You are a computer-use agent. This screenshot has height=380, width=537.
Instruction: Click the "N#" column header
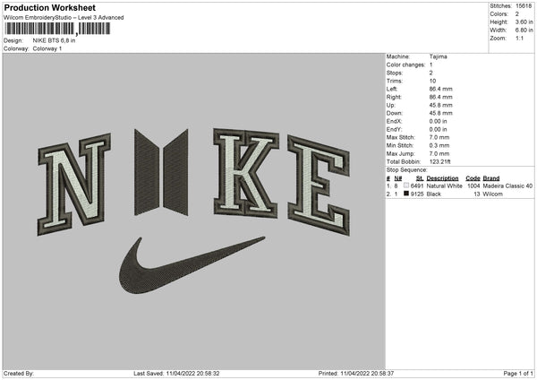tap(398, 178)
